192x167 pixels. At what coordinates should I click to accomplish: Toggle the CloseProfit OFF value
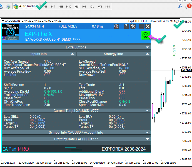(x=47, y=98)
